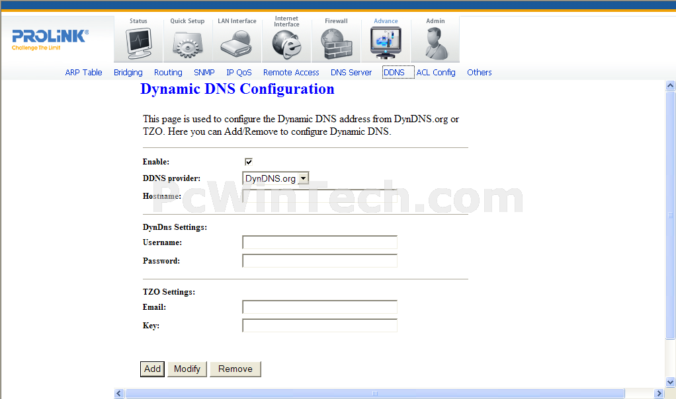Image resolution: width=676 pixels, height=399 pixels.
Task: Click the Add button
Action: pyautogui.click(x=152, y=369)
